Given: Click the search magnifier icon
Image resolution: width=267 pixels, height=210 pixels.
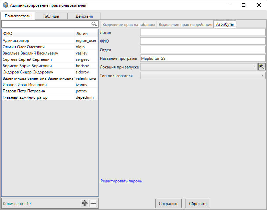Looking at the screenshot, I should tap(94, 24).
